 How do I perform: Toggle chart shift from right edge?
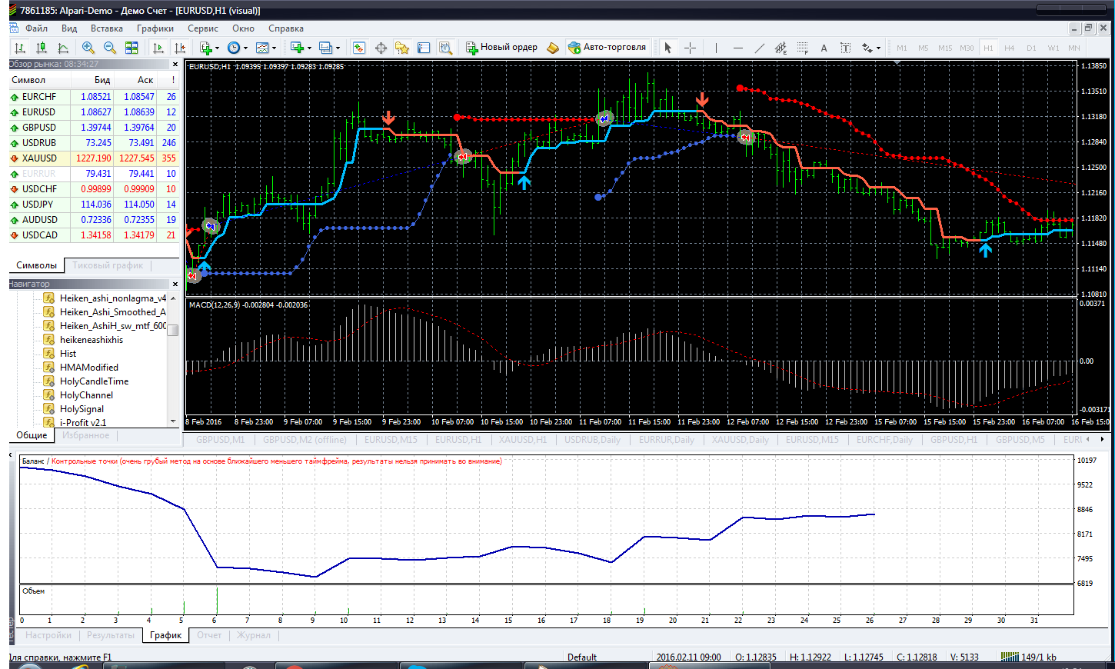click(180, 48)
